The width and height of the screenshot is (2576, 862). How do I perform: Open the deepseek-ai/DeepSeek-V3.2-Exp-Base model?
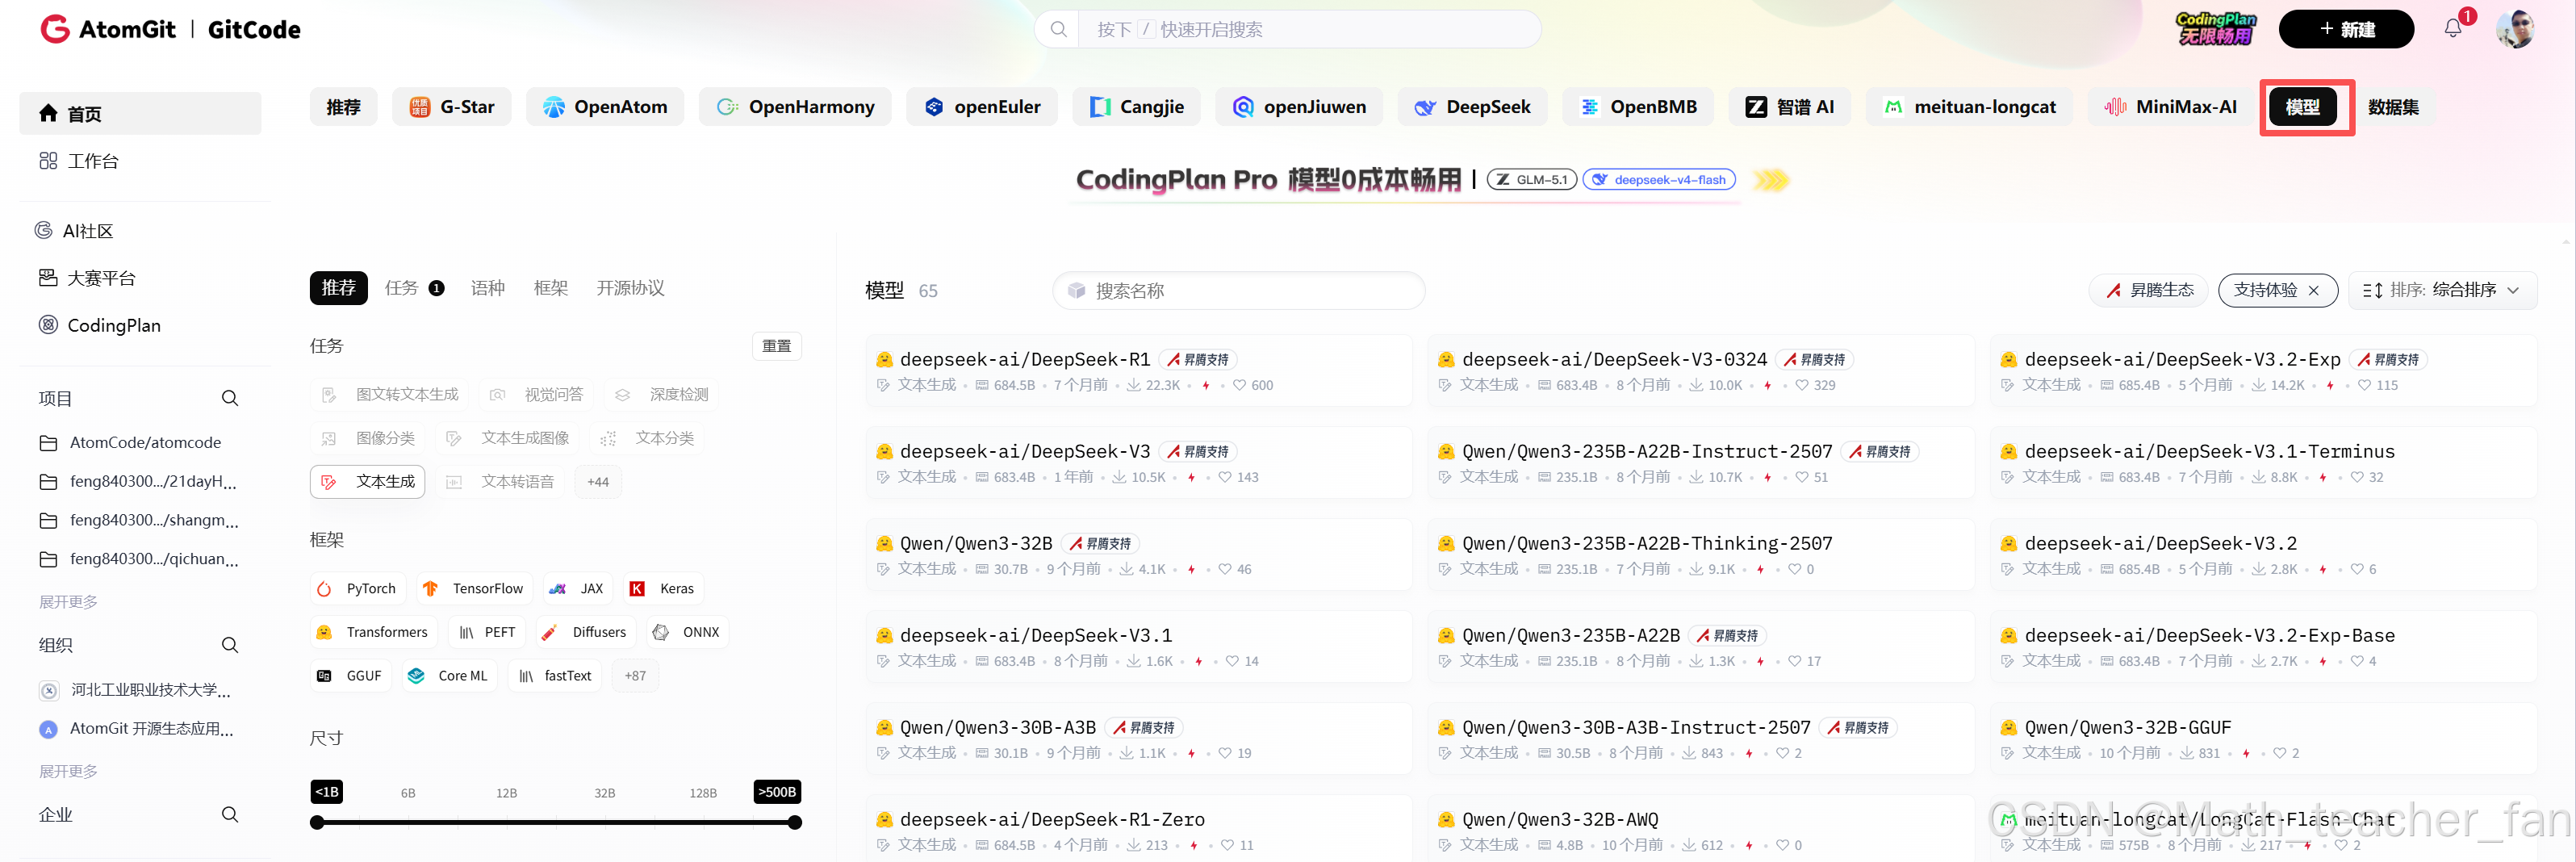pos(2209,635)
